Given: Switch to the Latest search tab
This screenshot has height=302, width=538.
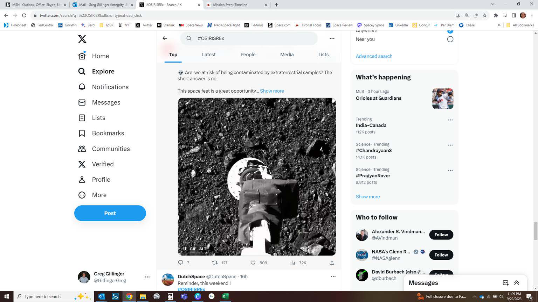Looking at the screenshot, I should pos(209,55).
